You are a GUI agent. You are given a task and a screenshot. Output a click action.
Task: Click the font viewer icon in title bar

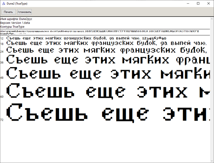click(x=4, y=4)
